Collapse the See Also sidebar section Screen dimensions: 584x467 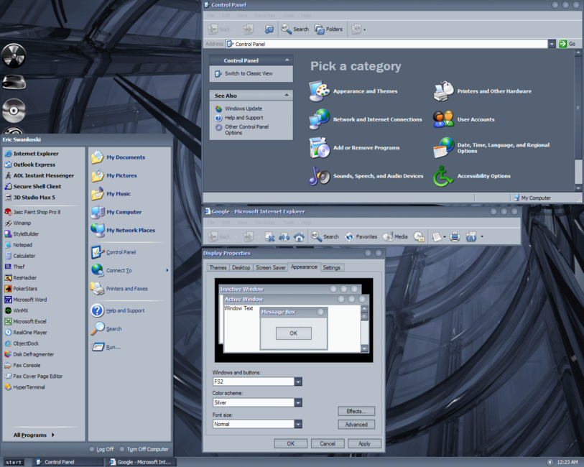[287, 96]
